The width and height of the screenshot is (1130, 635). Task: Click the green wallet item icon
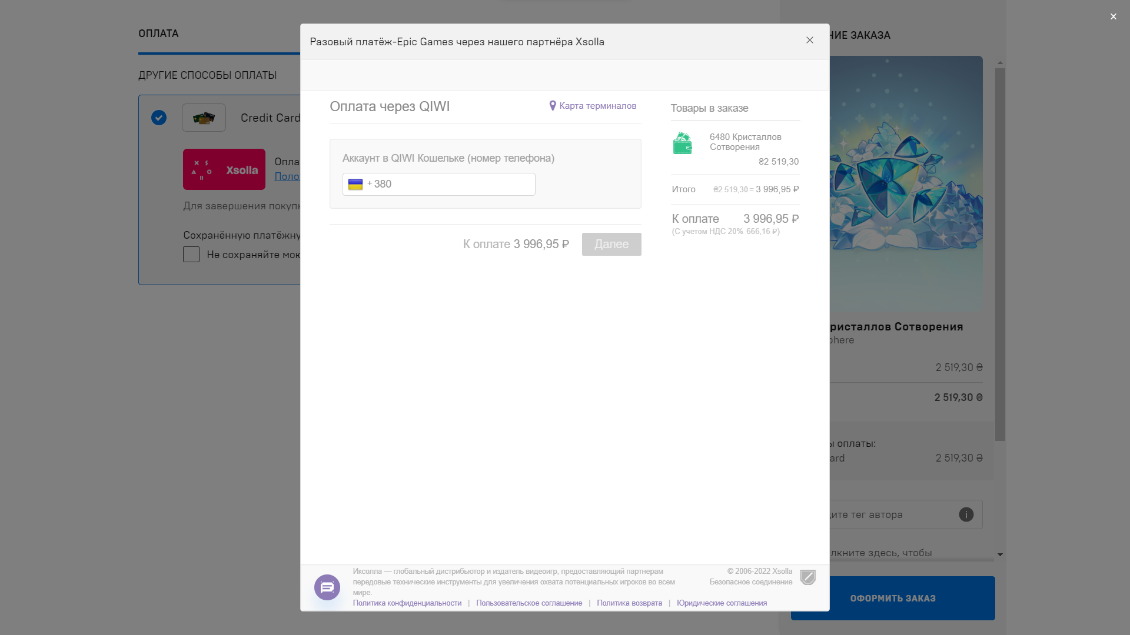coord(683,143)
